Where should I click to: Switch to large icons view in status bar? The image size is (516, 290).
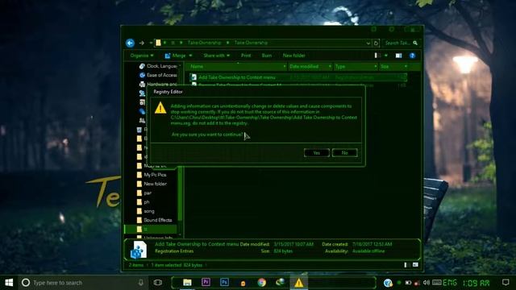coord(415,265)
